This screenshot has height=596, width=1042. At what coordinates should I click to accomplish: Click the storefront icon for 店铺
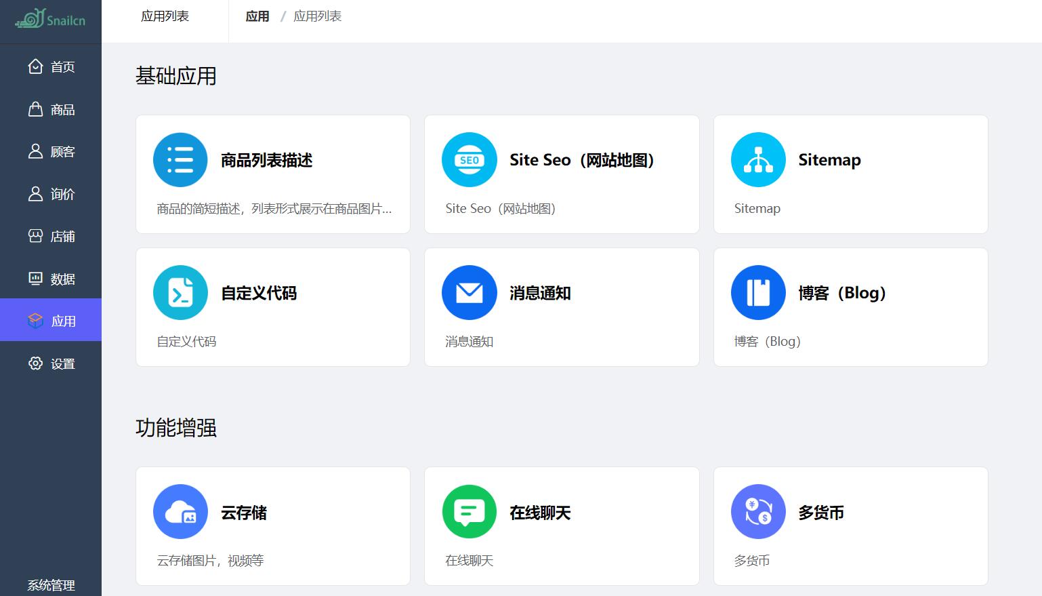pos(35,236)
